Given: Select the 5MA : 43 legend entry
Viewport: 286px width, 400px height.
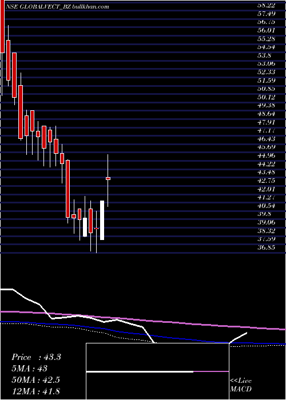Looking at the screenshot, I should (29, 369).
